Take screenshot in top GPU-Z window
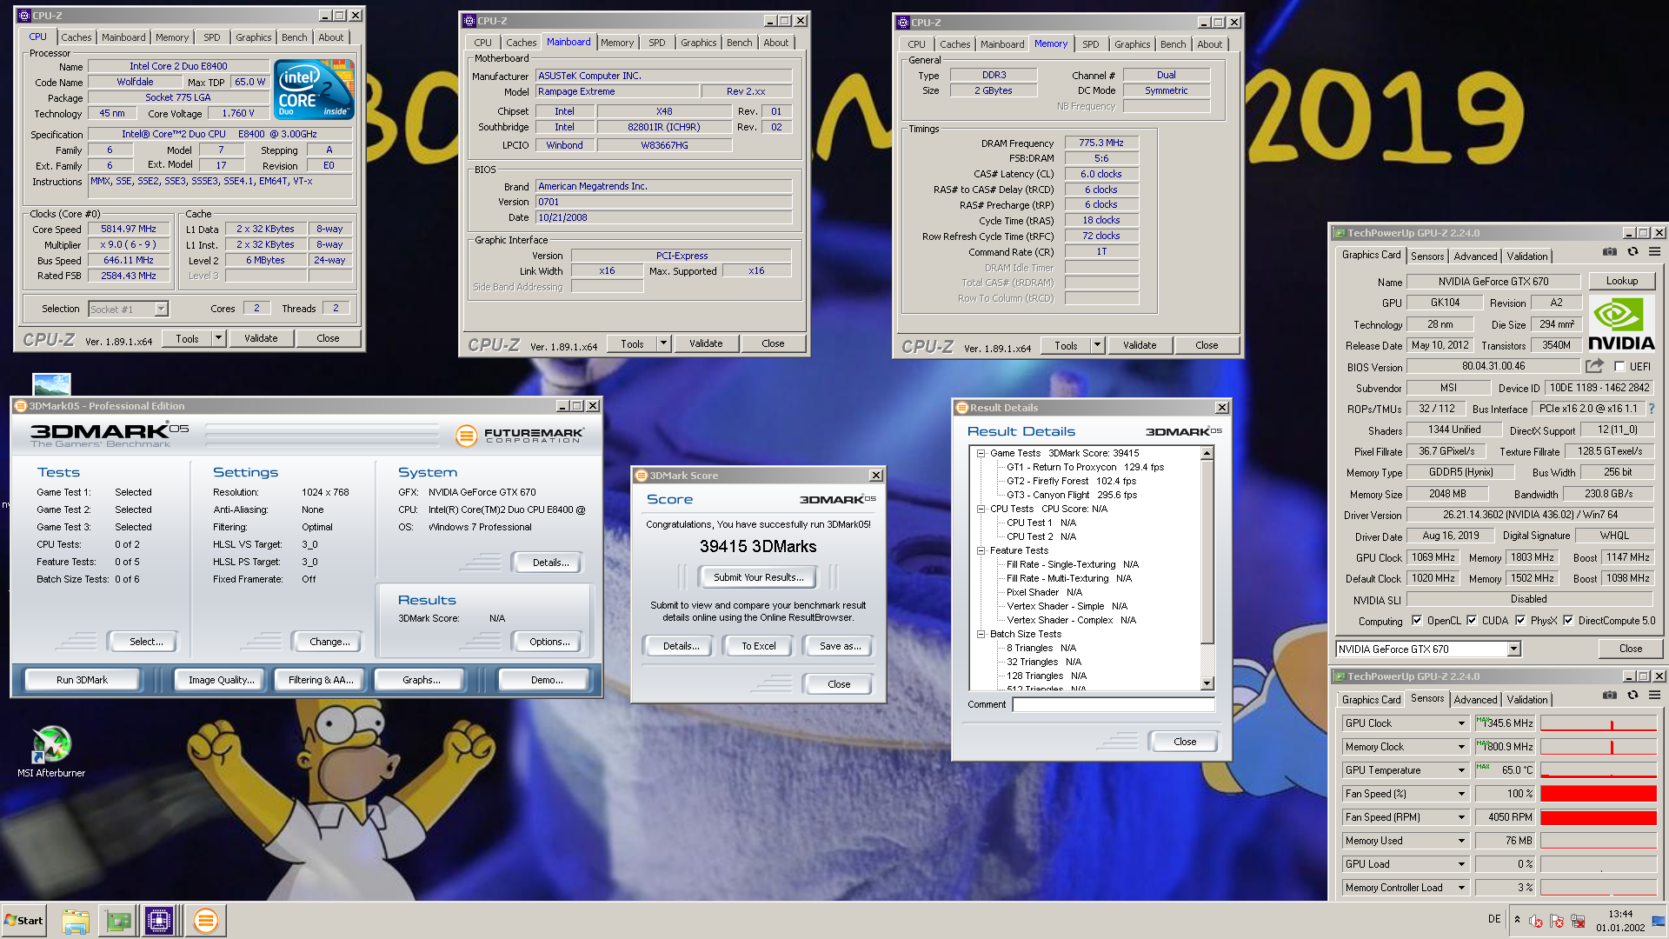1669x939 pixels. click(x=1610, y=252)
